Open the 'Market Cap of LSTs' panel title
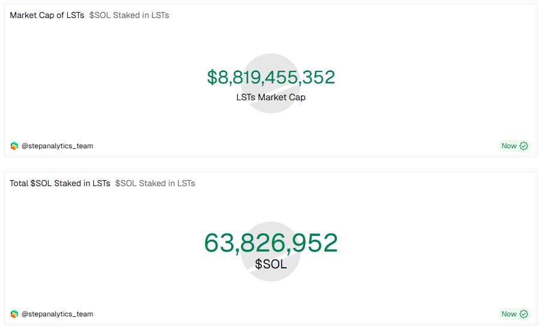543x326 pixels. pos(47,15)
